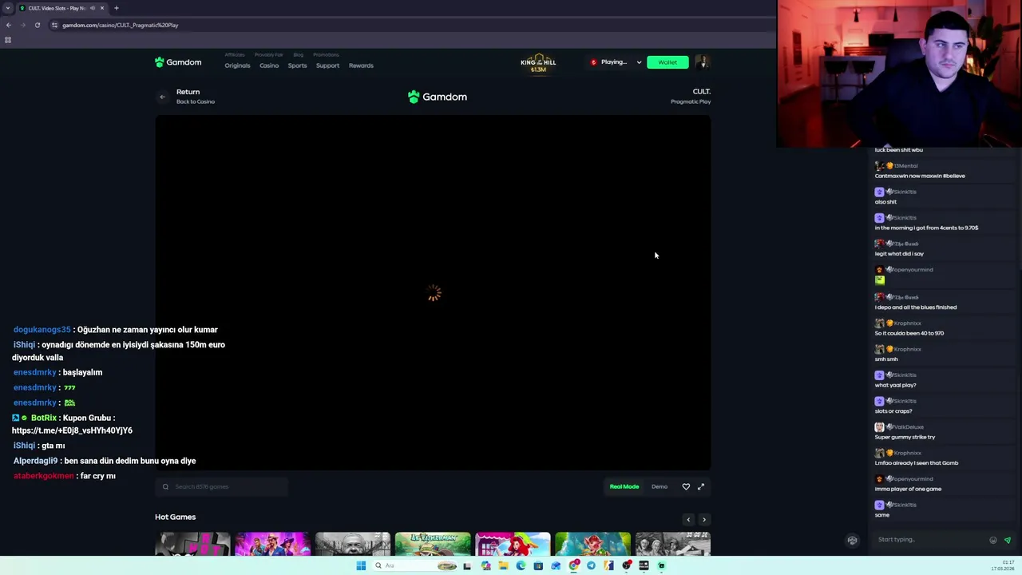Toggle fullscreen for the game
This screenshot has height=575, width=1022.
701,486
